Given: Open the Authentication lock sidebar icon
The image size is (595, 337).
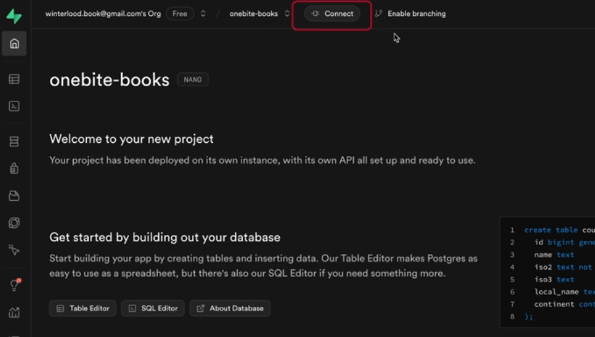Looking at the screenshot, I should click(14, 168).
